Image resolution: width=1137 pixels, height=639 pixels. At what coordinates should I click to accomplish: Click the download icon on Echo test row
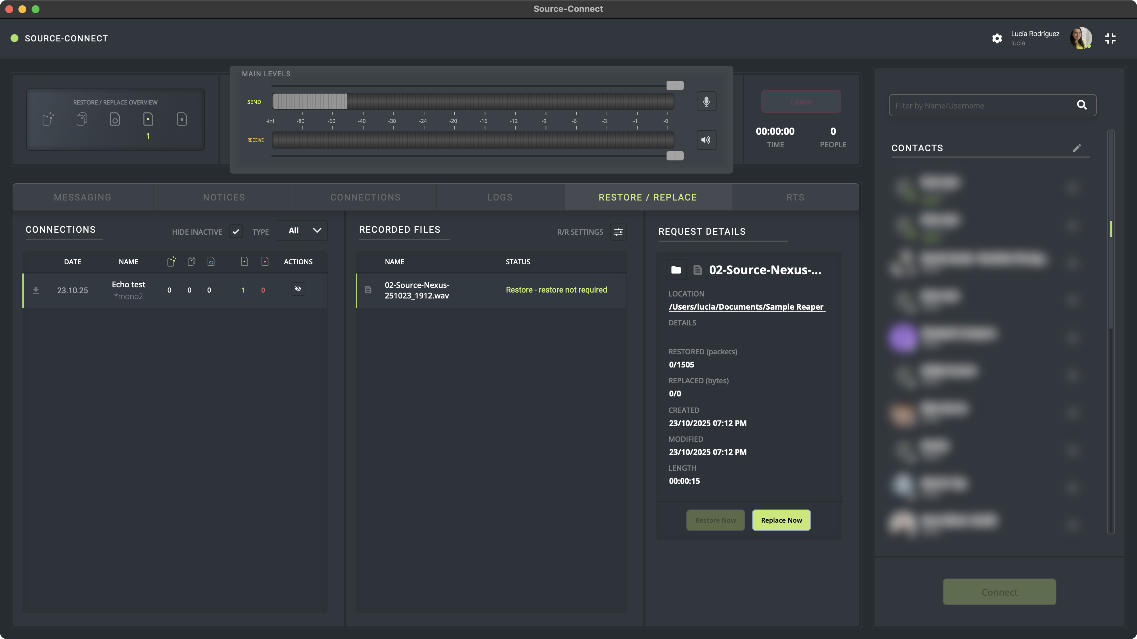(x=36, y=290)
